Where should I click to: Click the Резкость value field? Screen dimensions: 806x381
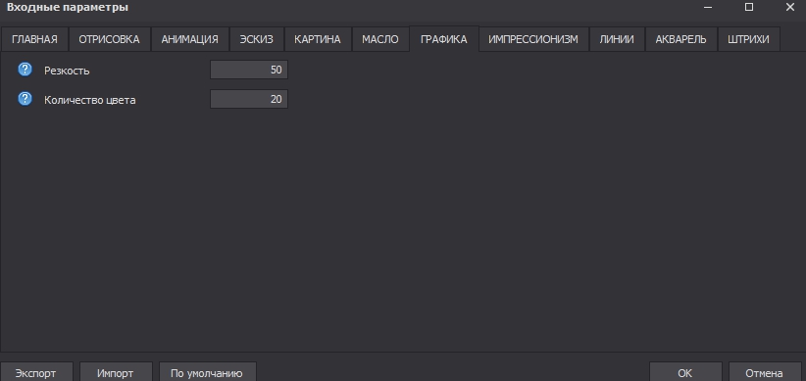pos(249,70)
